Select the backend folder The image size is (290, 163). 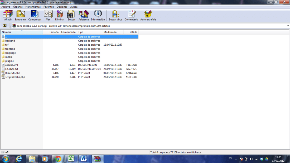[x=10, y=41]
